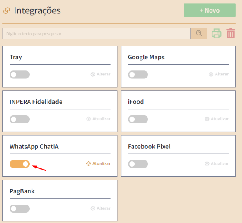The width and height of the screenshot is (242, 223).
Task: Focus the 'Digite o texto para pesquisar' field
Action: [97, 33]
